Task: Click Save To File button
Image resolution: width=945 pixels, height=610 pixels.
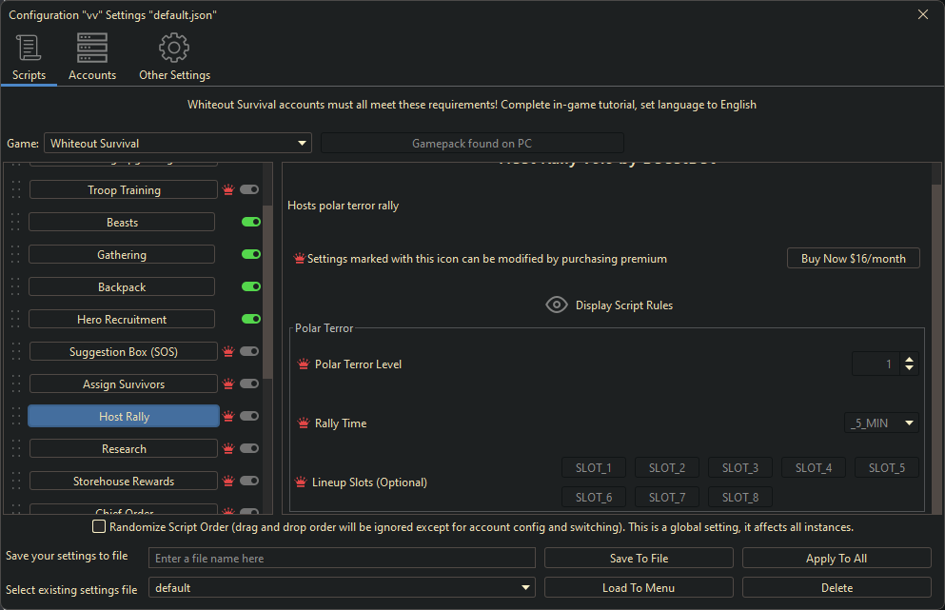Action: coord(639,559)
